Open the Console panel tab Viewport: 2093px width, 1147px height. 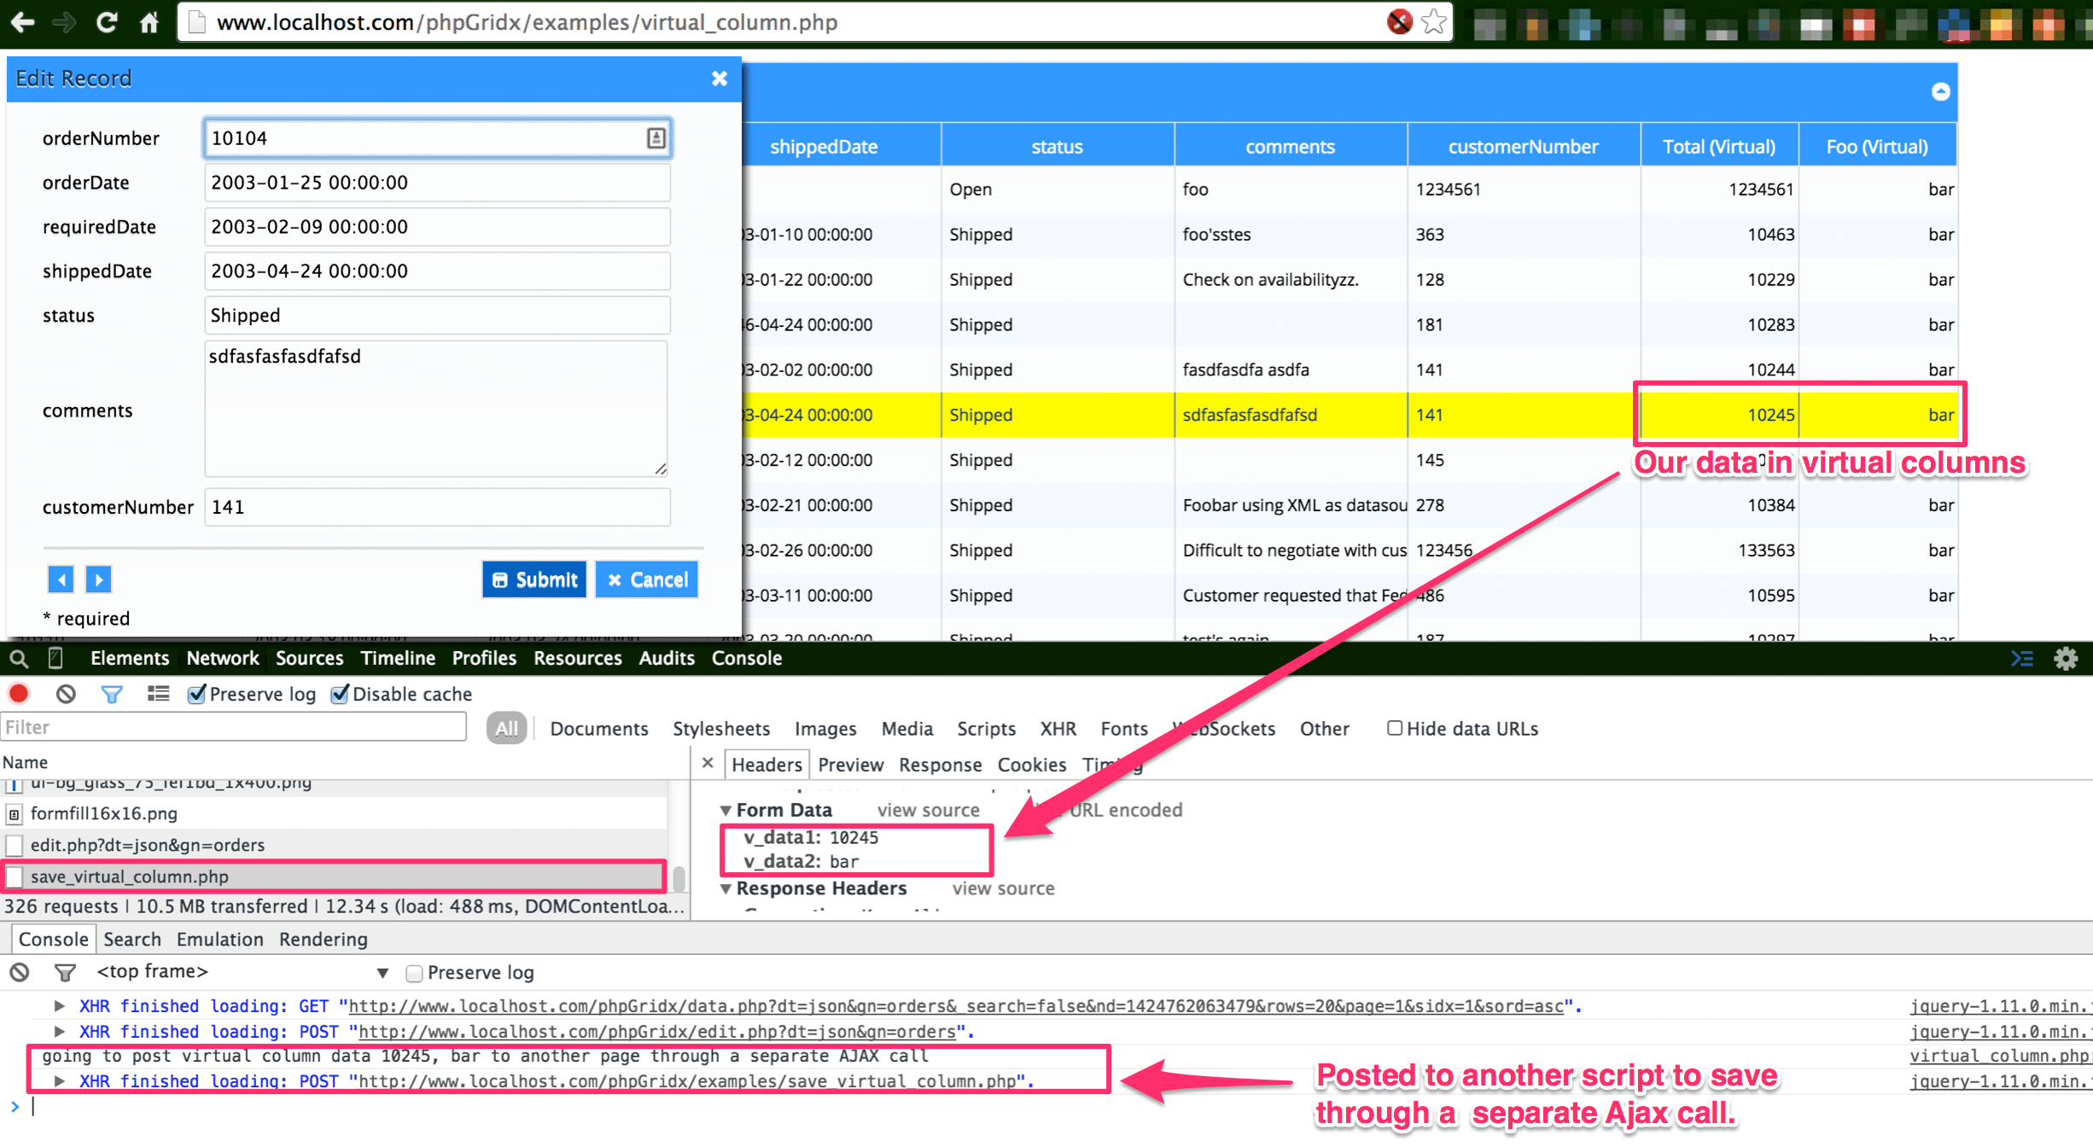[x=747, y=658]
